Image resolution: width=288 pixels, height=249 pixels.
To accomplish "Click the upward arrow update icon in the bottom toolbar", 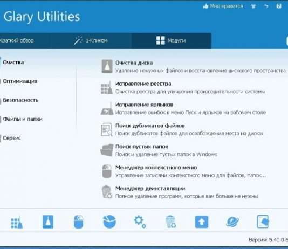I will pos(202,222).
